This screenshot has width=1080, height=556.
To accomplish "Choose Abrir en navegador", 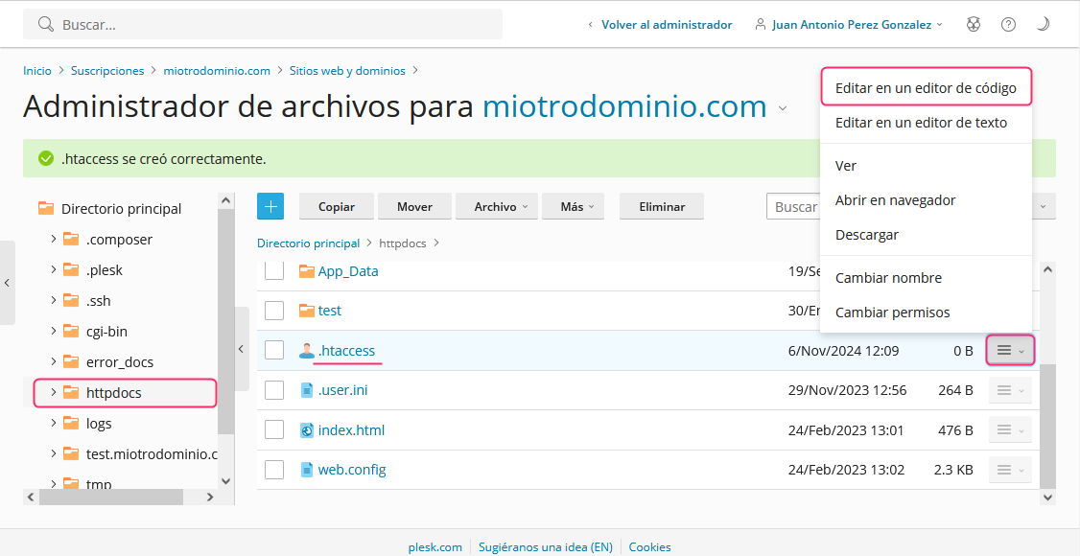I will [x=926, y=200].
